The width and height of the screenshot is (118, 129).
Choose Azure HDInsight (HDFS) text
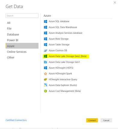[x=61, y=68]
